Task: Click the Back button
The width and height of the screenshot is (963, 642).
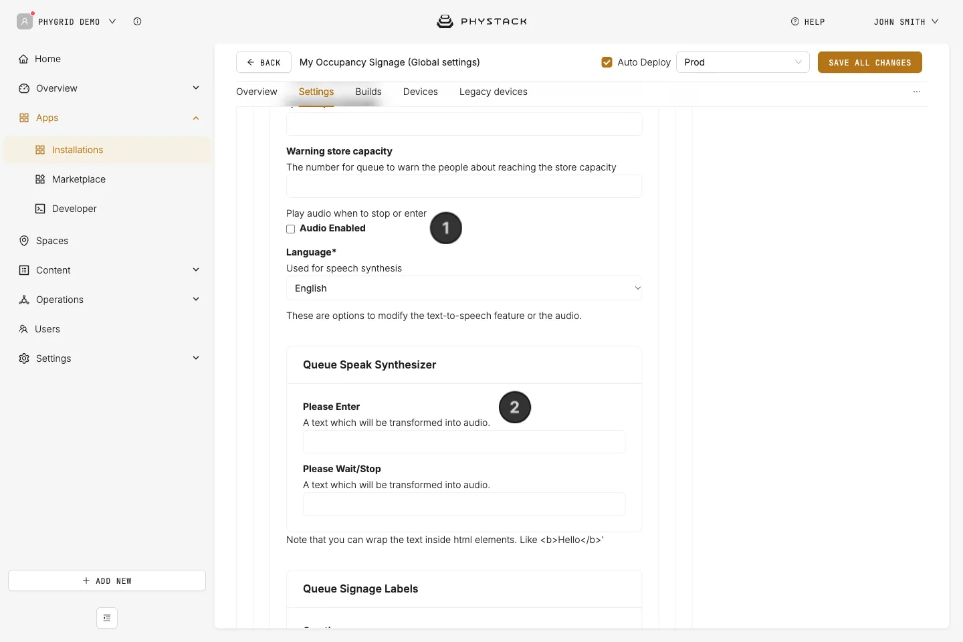Action: [x=263, y=62]
